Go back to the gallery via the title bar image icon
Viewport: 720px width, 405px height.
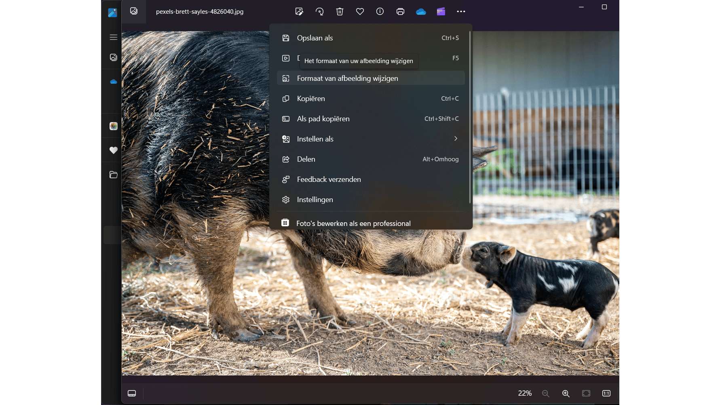(134, 11)
